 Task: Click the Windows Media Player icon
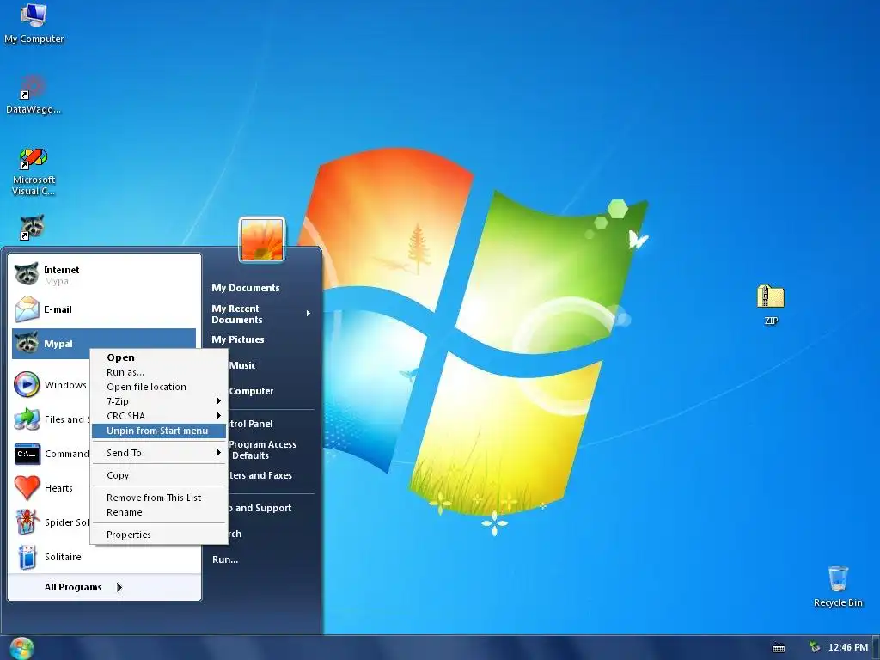click(27, 384)
